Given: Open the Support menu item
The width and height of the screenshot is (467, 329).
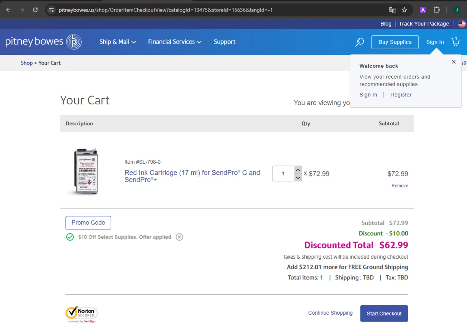Looking at the screenshot, I should 224,42.
